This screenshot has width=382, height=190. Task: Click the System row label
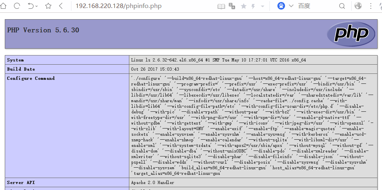15,60
